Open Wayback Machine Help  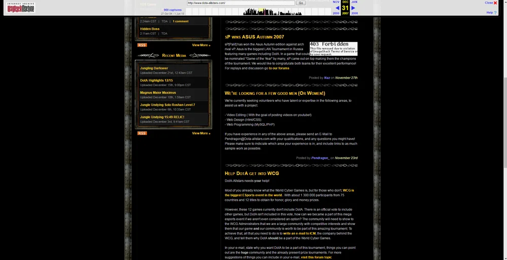click(491, 13)
